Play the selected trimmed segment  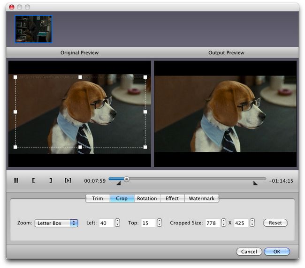point(68,180)
